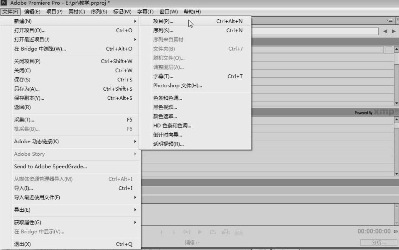
Task: Choose 脱机文件(O)... submenu entry
Action: (195, 58)
